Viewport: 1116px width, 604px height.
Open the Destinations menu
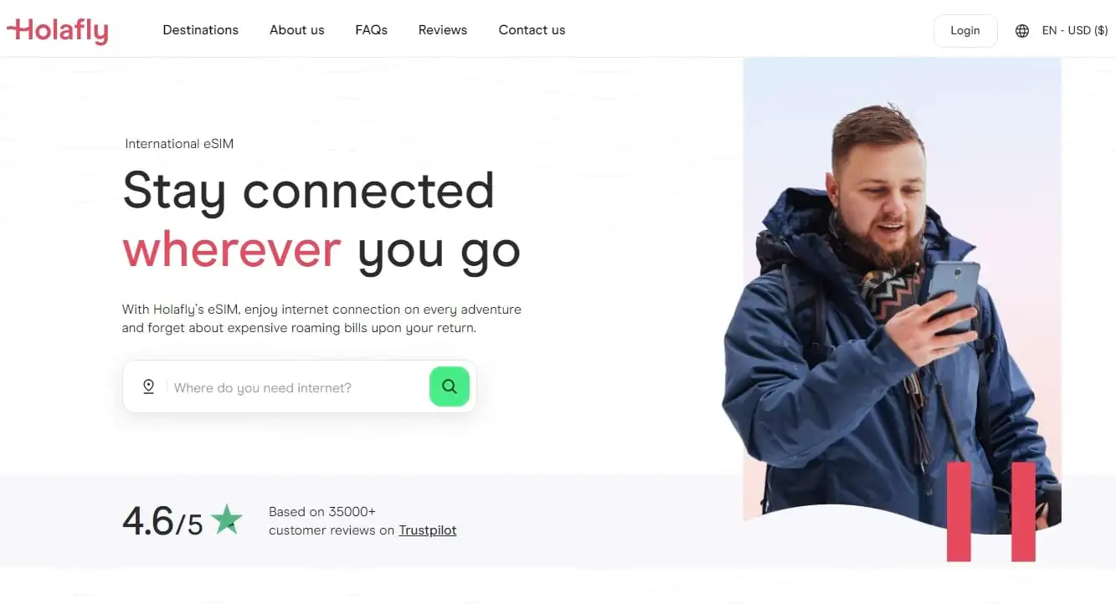(200, 30)
